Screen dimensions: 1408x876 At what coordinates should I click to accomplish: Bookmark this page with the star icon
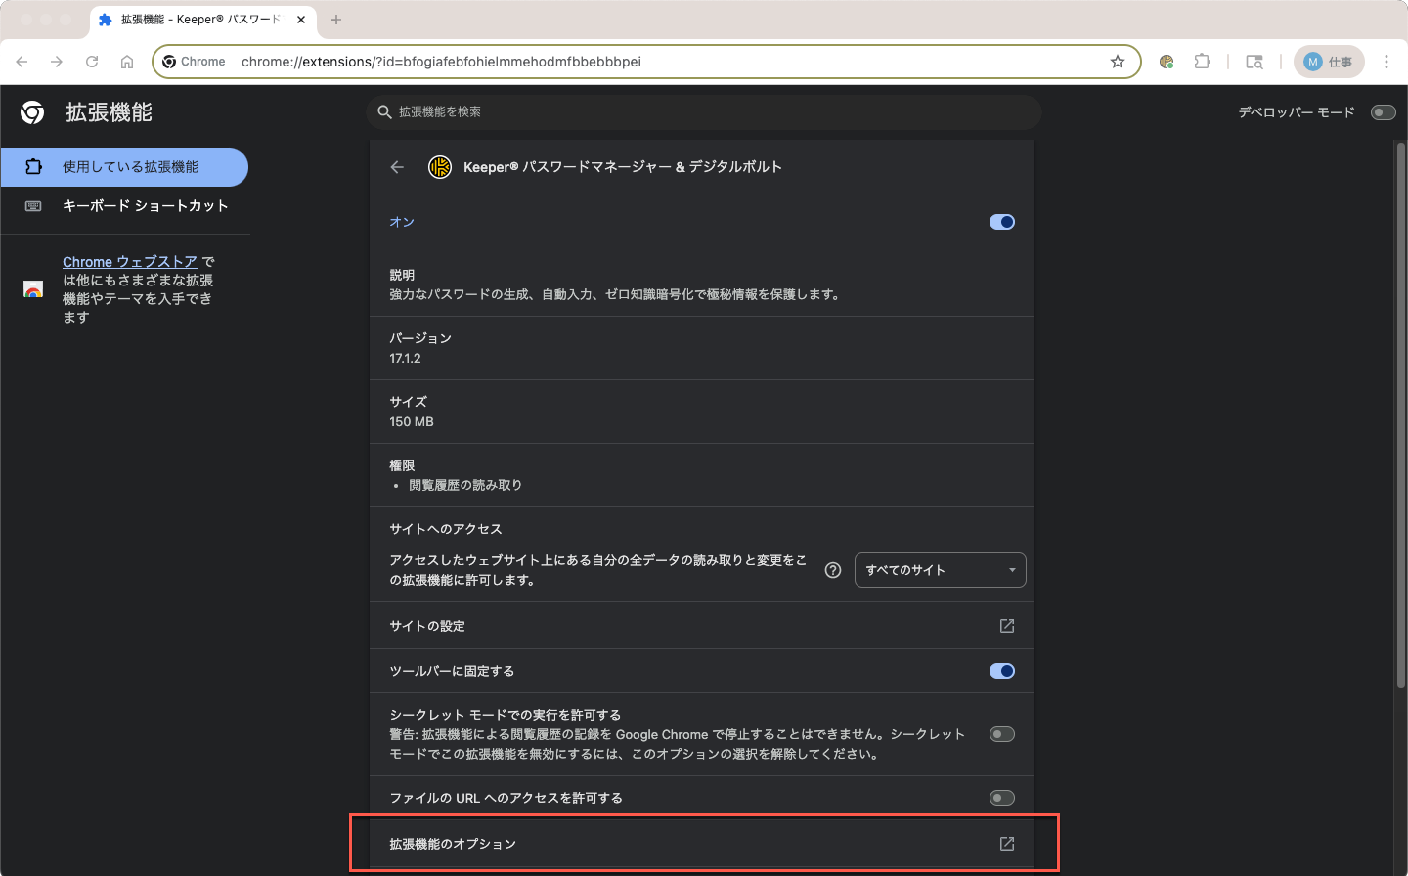click(x=1118, y=62)
